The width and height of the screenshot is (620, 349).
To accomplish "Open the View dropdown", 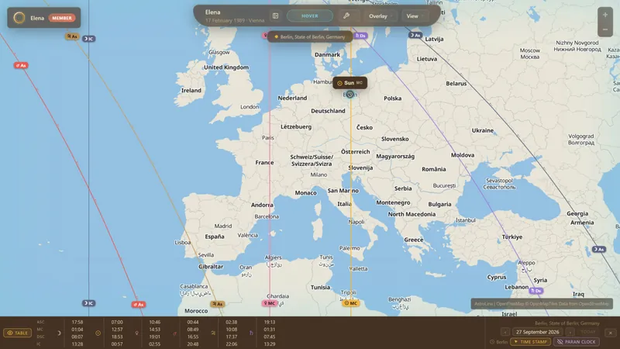I will (415, 16).
